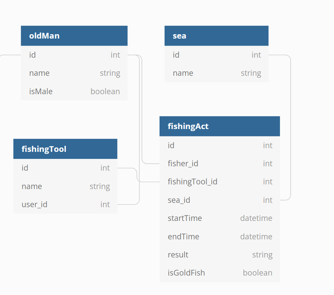Viewport: 334px width, 295px height.
Task: Click the fishingTool_id field row
Action: (219, 182)
